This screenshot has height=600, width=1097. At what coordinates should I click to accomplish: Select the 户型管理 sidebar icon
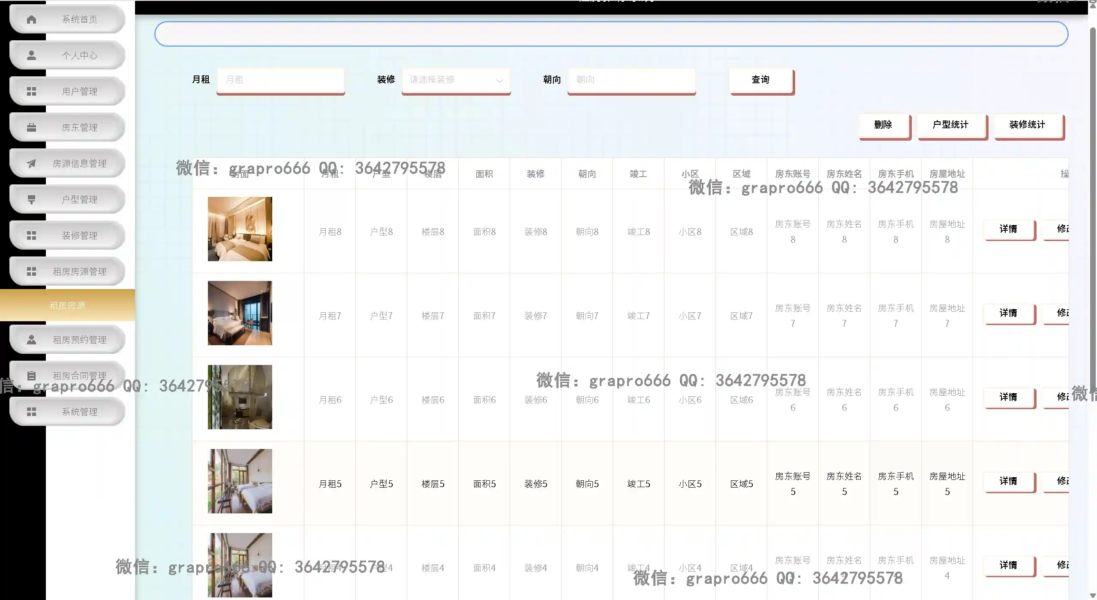[32, 199]
